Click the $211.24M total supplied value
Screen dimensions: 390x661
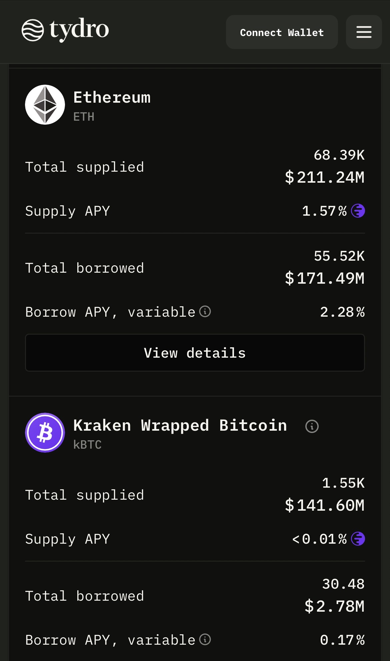coord(325,177)
